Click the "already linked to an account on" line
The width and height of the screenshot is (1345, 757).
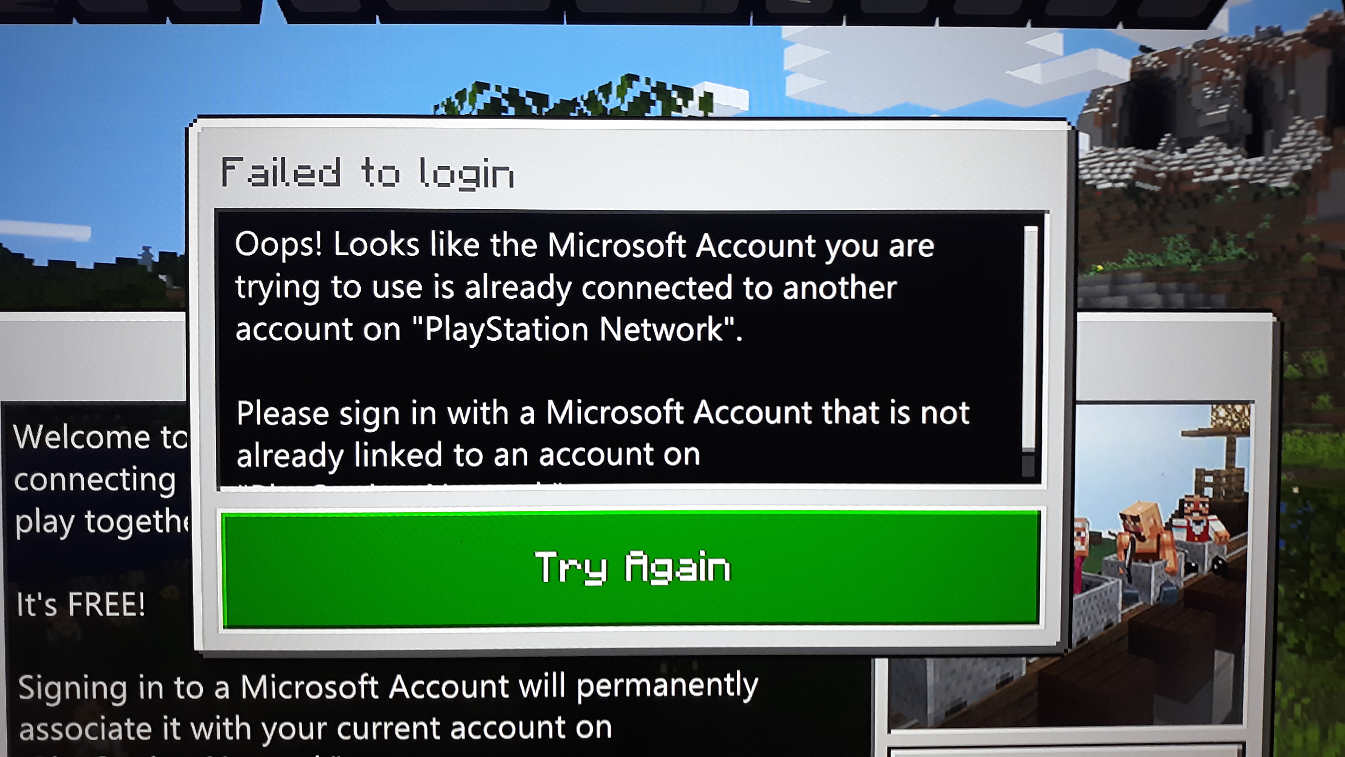pyautogui.click(x=468, y=455)
